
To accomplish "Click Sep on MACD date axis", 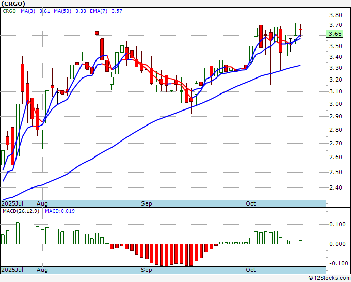I will (x=147, y=270).
